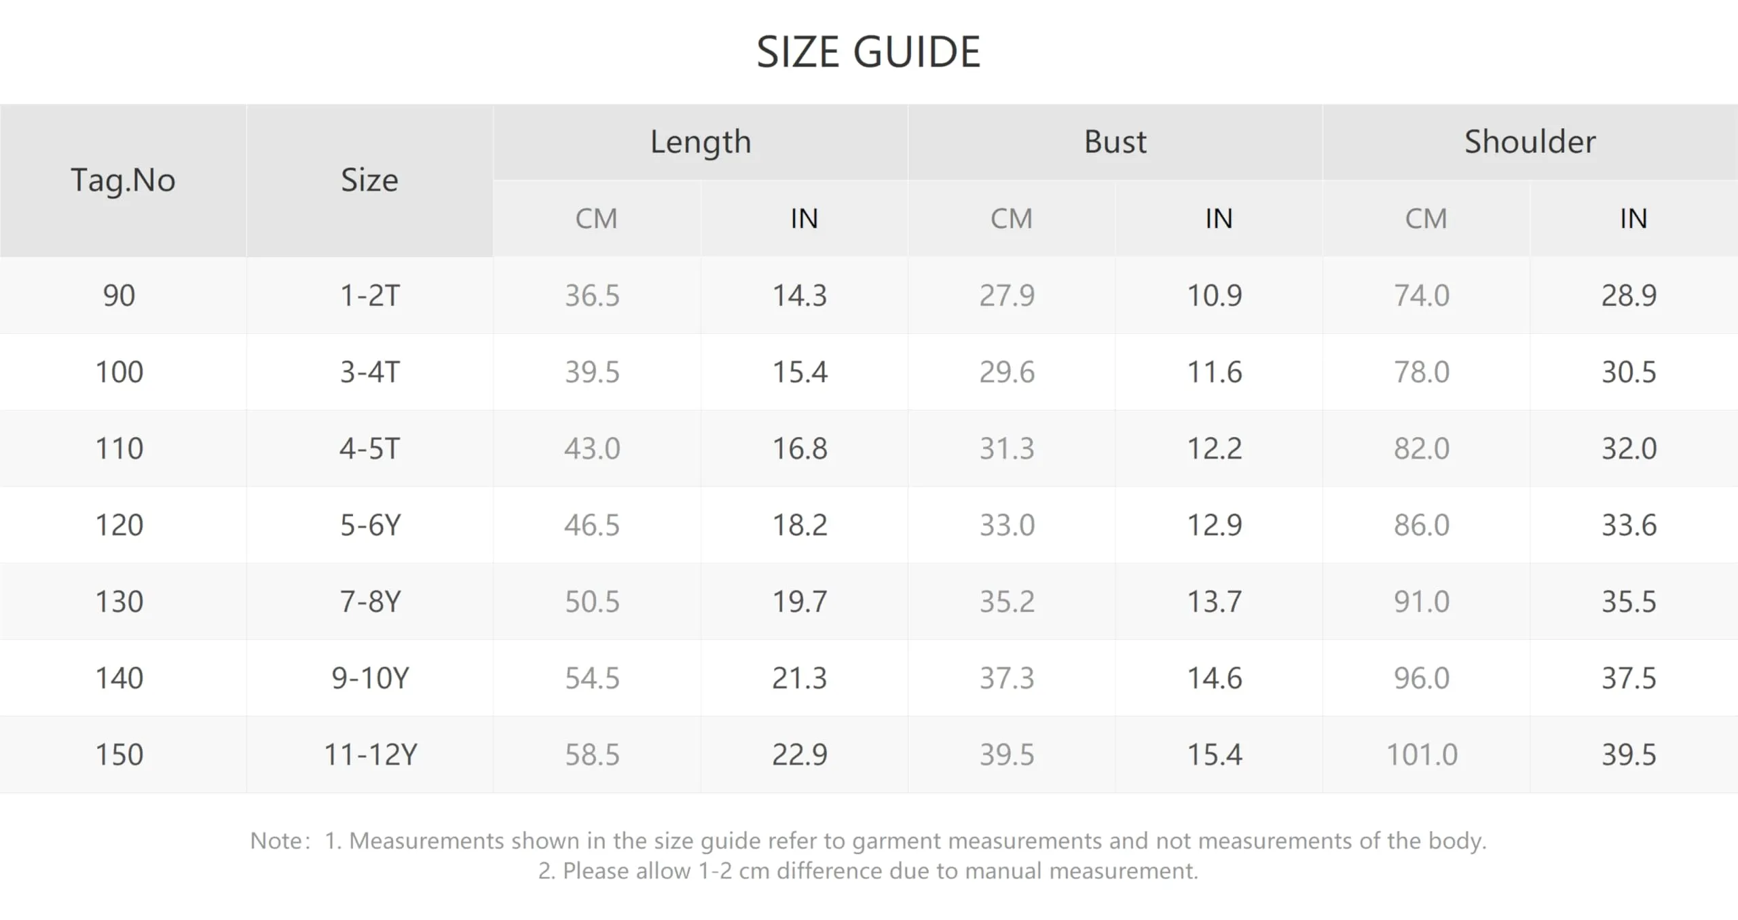Screen dimensions: 1738x920
Task: Click the Shoulder column header
Action: (1530, 142)
